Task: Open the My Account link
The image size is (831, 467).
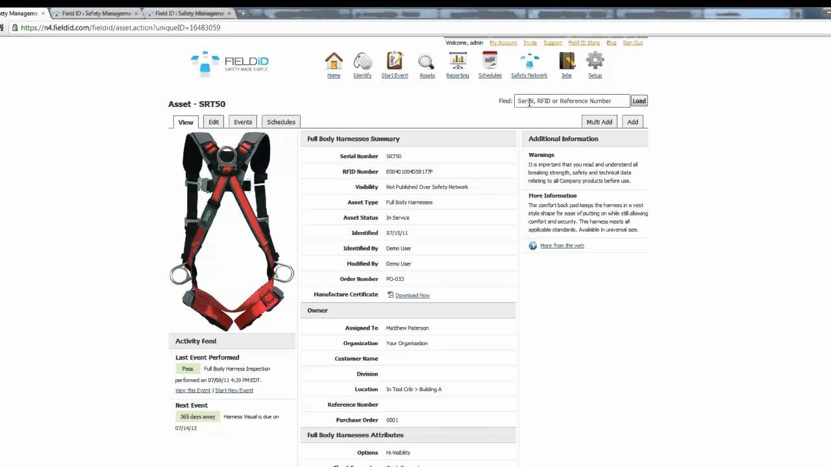Action: click(503, 43)
